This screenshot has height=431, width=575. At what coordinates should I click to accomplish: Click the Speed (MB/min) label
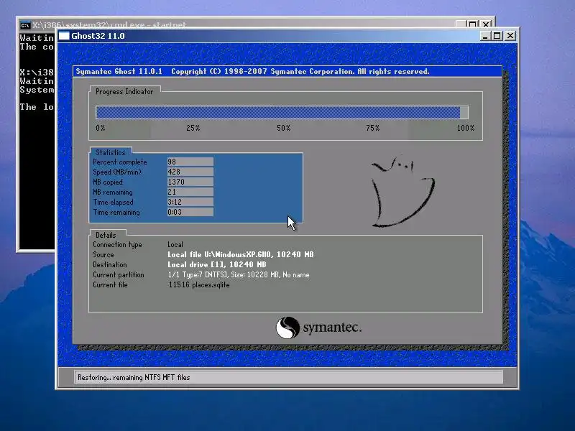(117, 172)
